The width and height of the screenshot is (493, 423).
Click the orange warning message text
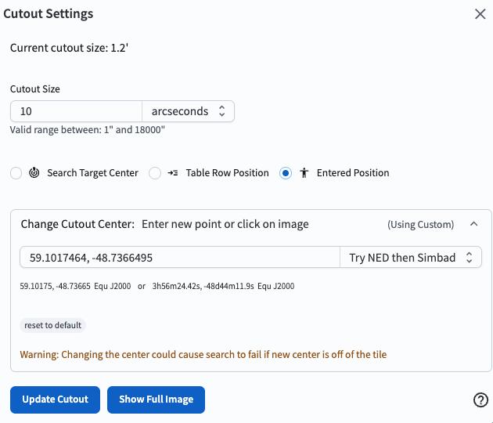203,354
